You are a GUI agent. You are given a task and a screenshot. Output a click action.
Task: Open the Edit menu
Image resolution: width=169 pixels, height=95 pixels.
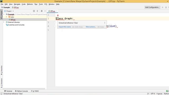[6, 4]
